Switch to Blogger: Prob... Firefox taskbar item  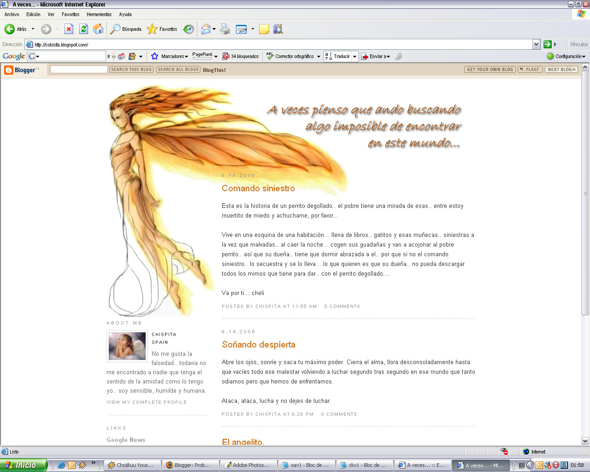[191, 465]
